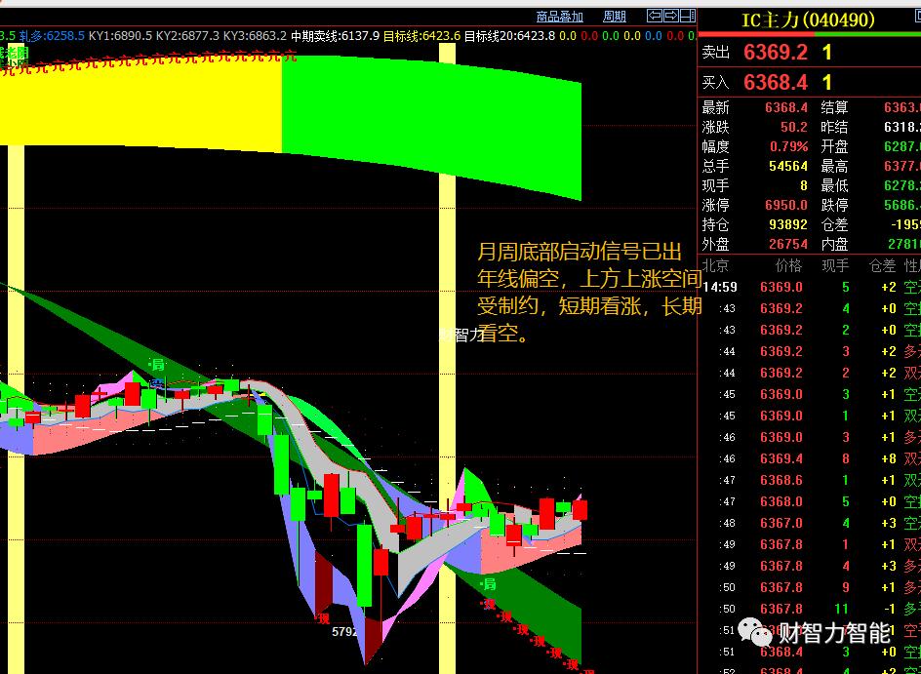The image size is (921, 674).
Task: Select the 持仓 value 93892
Action: 789,224
